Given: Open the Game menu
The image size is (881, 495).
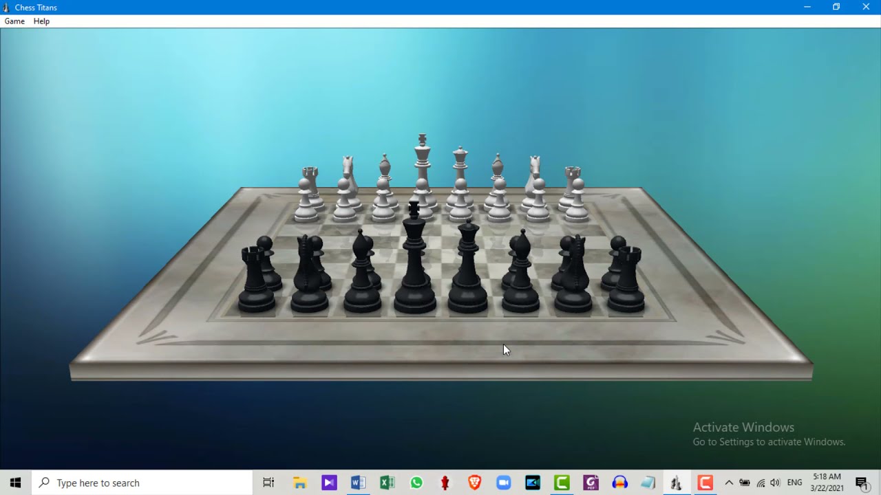Looking at the screenshot, I should [x=14, y=21].
